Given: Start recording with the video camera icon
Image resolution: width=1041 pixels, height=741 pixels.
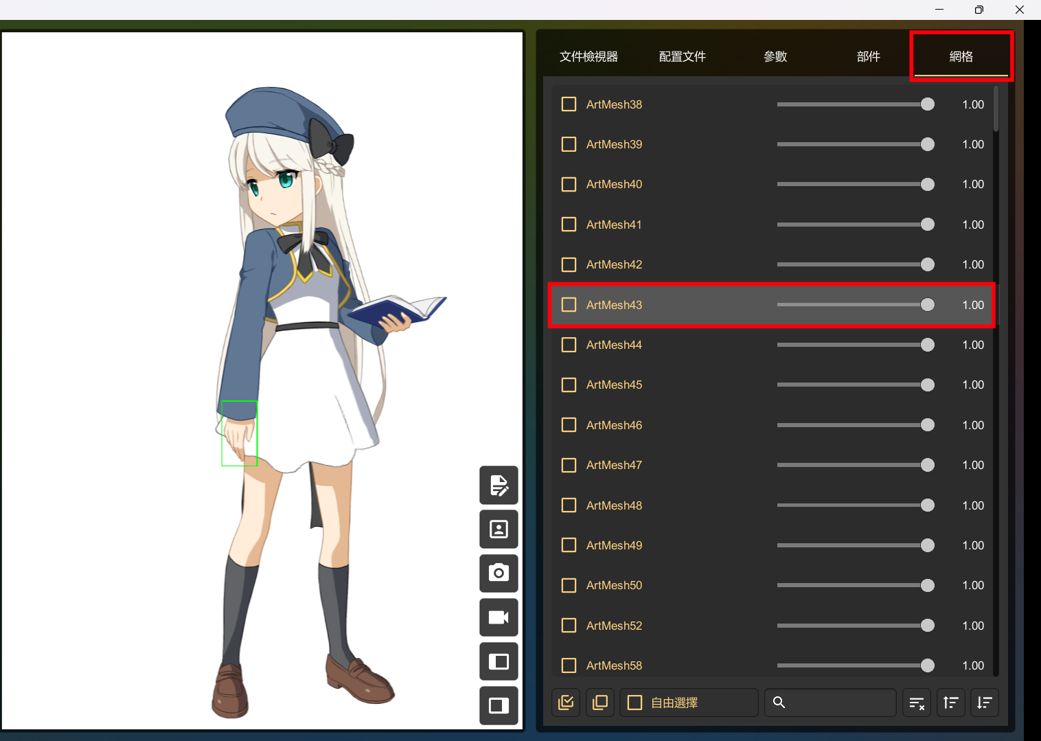Looking at the screenshot, I should click(499, 617).
